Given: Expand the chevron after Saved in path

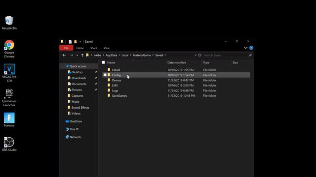Looking at the screenshot, I should coord(165,55).
